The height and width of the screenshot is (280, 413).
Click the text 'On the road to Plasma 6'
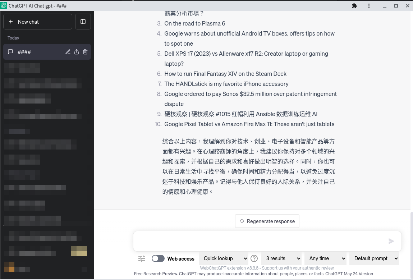pos(195,23)
